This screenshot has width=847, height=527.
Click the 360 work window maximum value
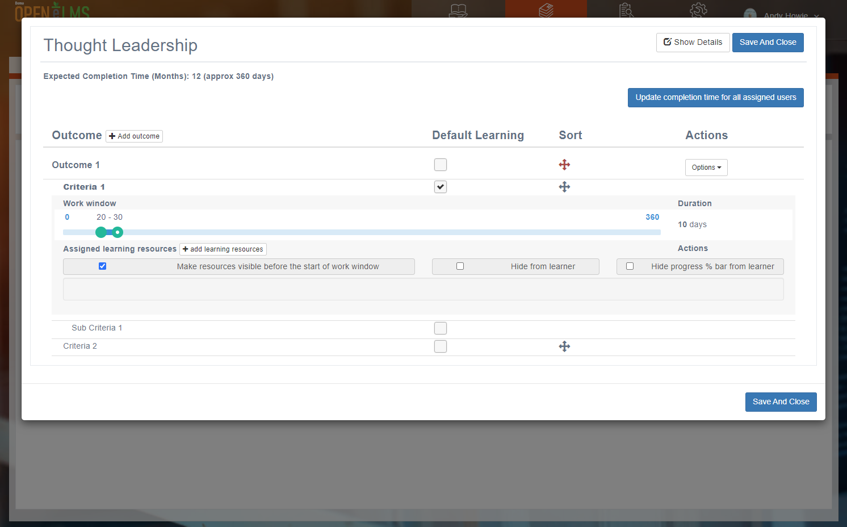coord(652,218)
